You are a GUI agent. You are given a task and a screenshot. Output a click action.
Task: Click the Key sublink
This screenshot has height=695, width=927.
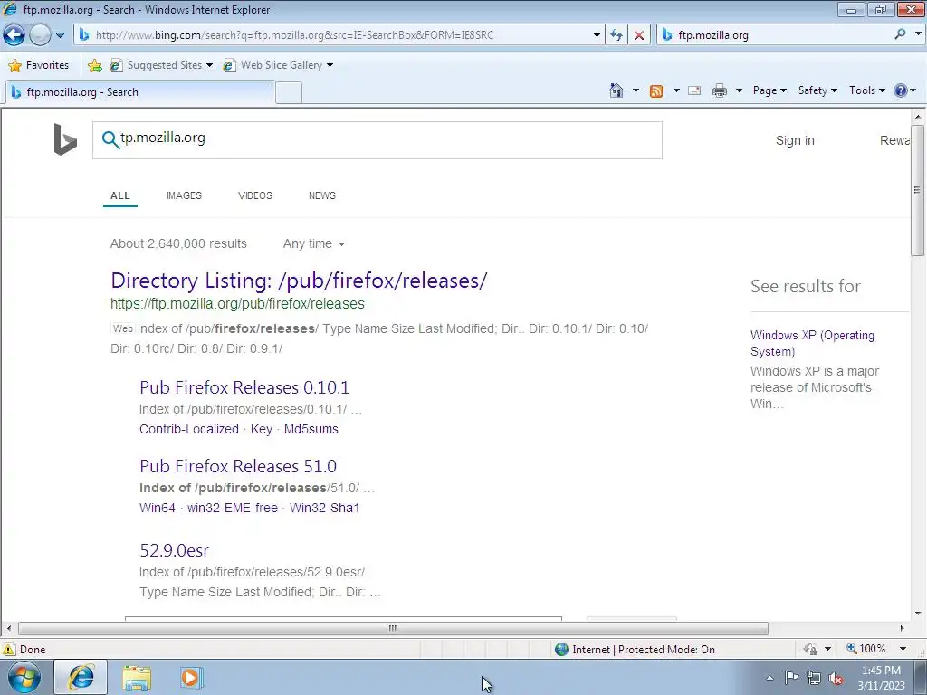click(262, 429)
